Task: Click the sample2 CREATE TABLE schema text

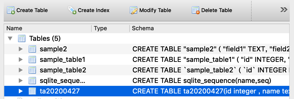Action: coord(211,49)
